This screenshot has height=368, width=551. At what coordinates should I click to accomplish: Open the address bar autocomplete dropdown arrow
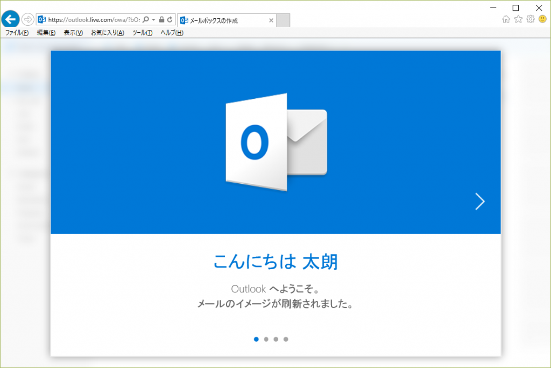(153, 20)
